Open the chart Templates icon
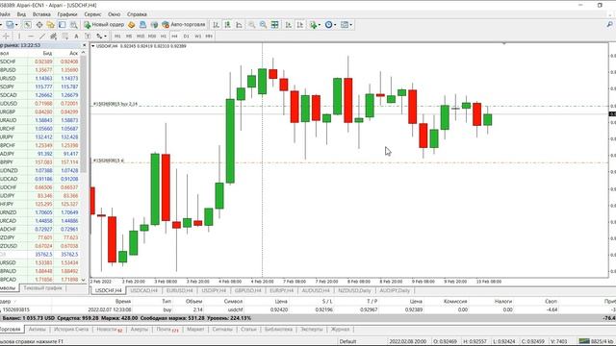Image resolution: width=616 pixels, height=346 pixels. 345,25
